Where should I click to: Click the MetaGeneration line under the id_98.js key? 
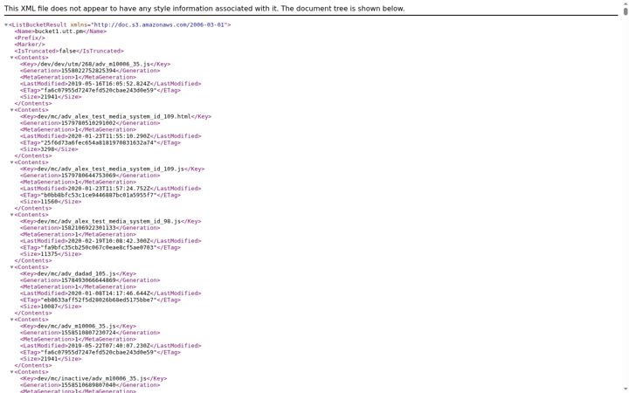(78, 235)
